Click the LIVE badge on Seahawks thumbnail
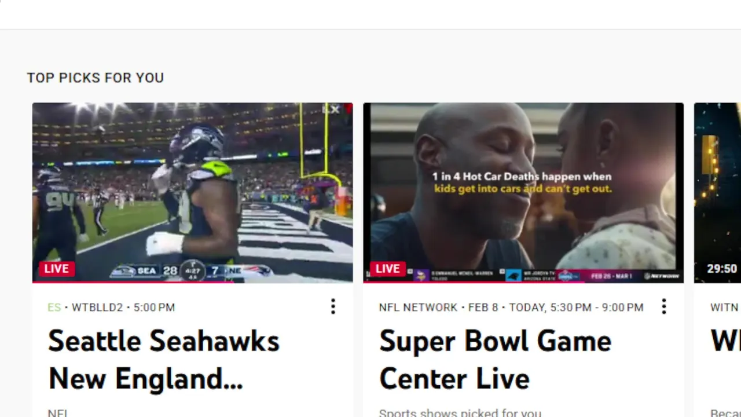The width and height of the screenshot is (741, 417). tap(57, 269)
